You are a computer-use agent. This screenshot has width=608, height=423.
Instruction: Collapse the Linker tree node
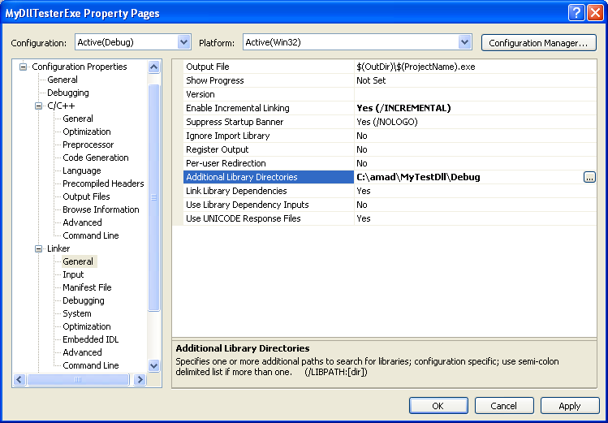38,248
